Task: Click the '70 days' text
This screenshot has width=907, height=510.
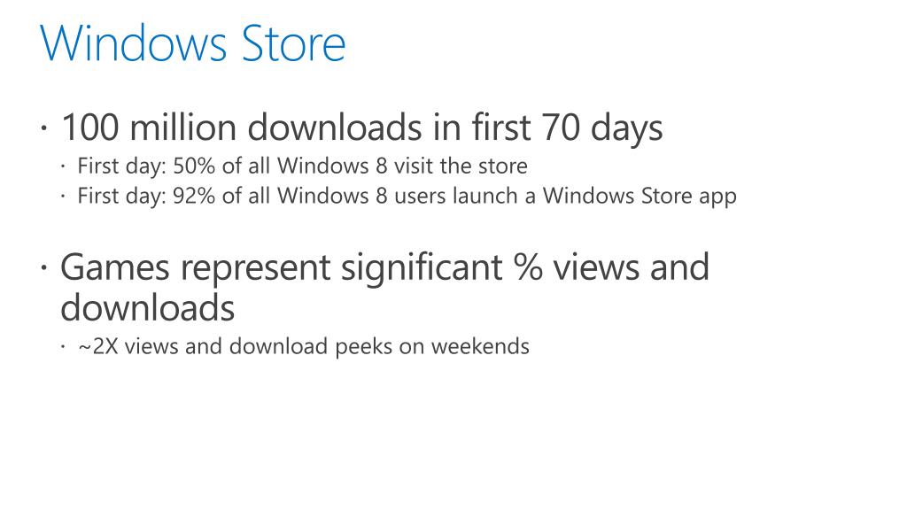Action: pyautogui.click(x=600, y=128)
